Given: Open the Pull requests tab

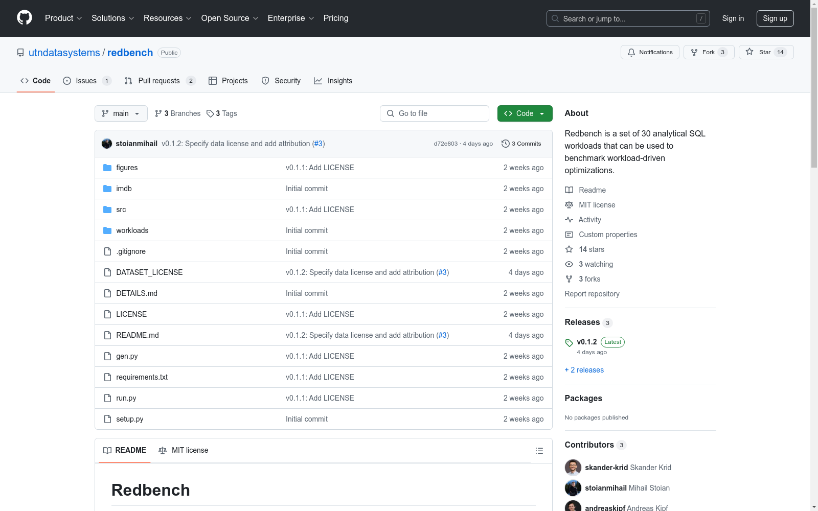Looking at the screenshot, I should point(160,81).
